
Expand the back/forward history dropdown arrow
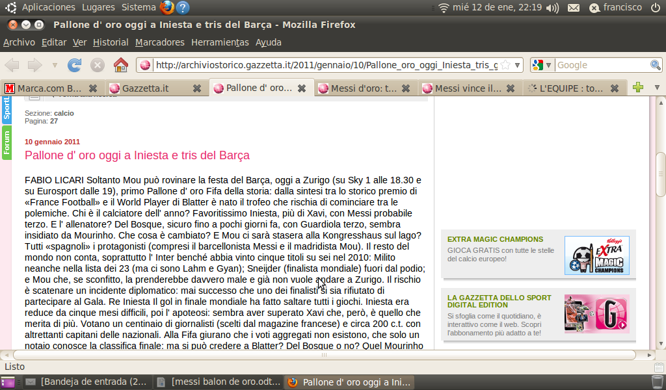[x=55, y=65]
